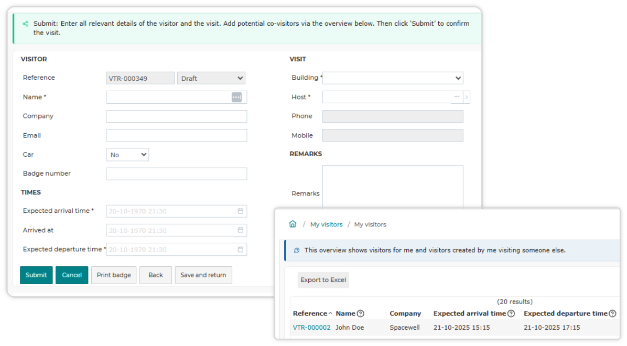Click the (20 results) count text
Screen dimensions: 627x346
[515, 301]
